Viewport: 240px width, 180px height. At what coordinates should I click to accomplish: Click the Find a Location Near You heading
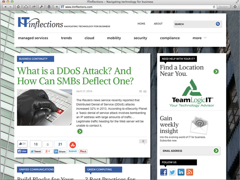[x=182, y=70]
